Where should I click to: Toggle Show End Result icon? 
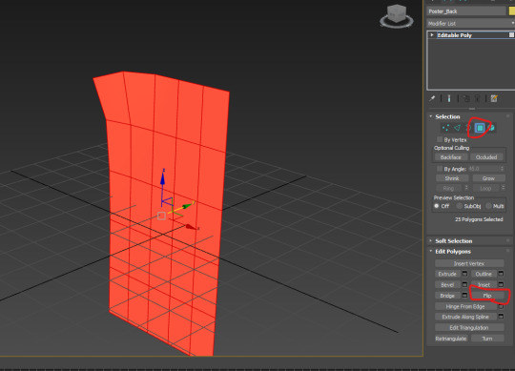[x=449, y=98]
